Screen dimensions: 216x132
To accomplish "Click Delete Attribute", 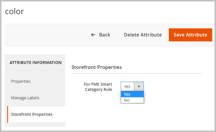I will (143, 35).
